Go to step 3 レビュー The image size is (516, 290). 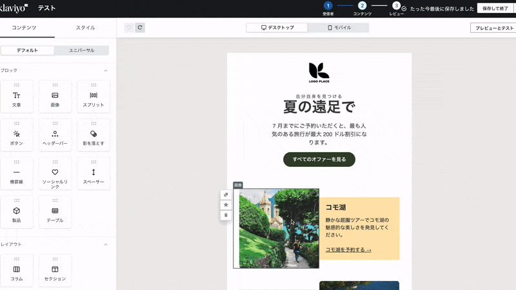(x=397, y=8)
